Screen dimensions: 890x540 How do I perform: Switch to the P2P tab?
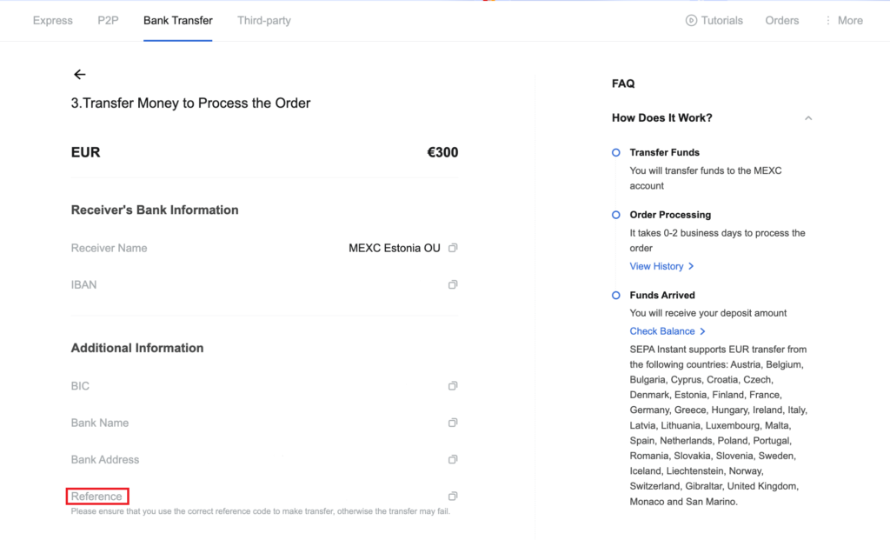(x=108, y=21)
